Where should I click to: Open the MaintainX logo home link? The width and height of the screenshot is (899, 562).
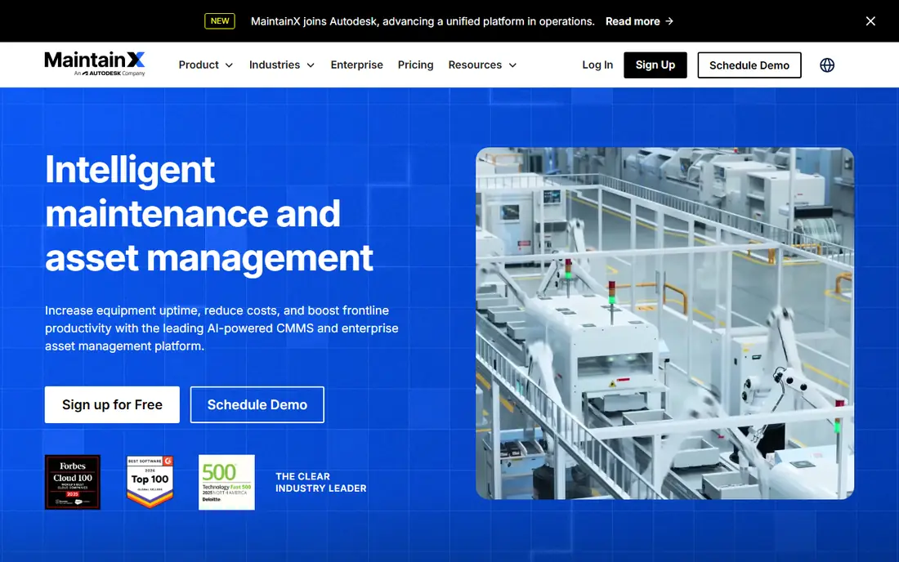[95, 64]
